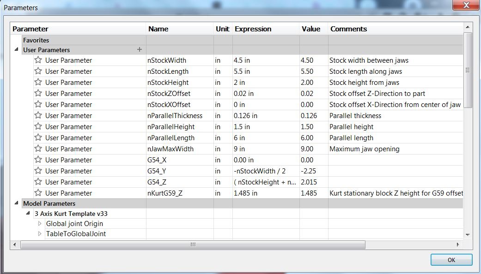Click the Expression column header
481x274 pixels.
266,29
